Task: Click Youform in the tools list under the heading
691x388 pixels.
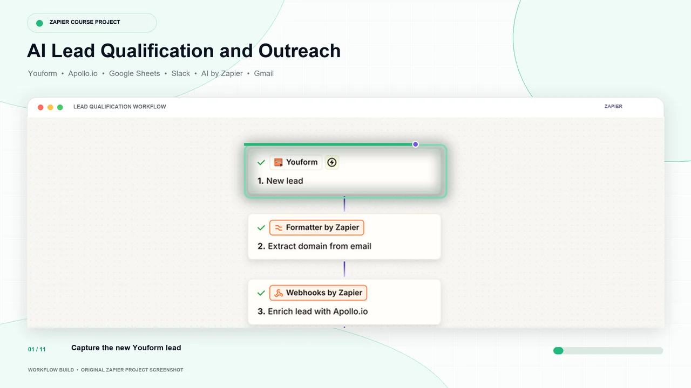Action: coord(43,73)
